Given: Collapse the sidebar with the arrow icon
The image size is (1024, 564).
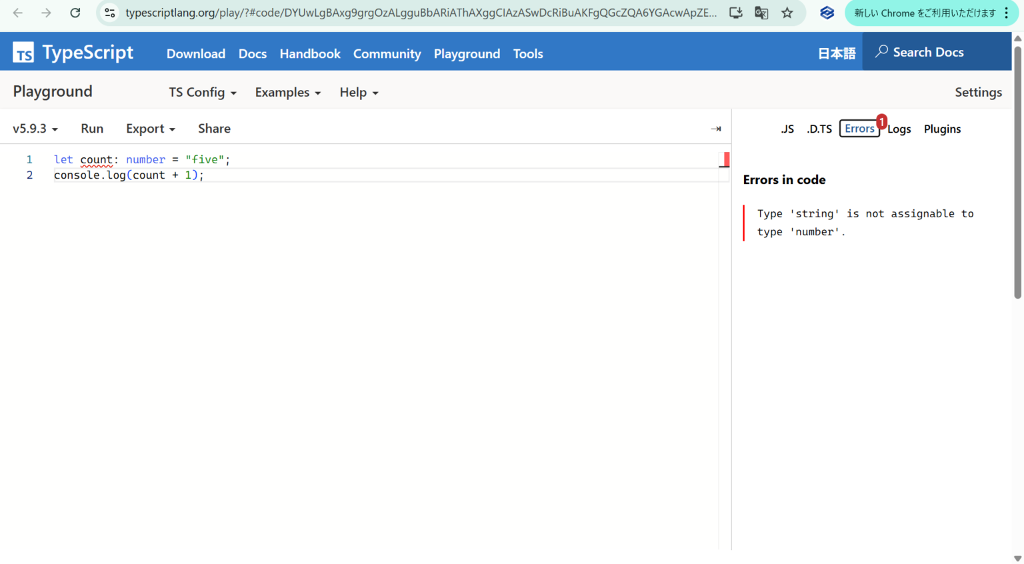Looking at the screenshot, I should 716,129.
